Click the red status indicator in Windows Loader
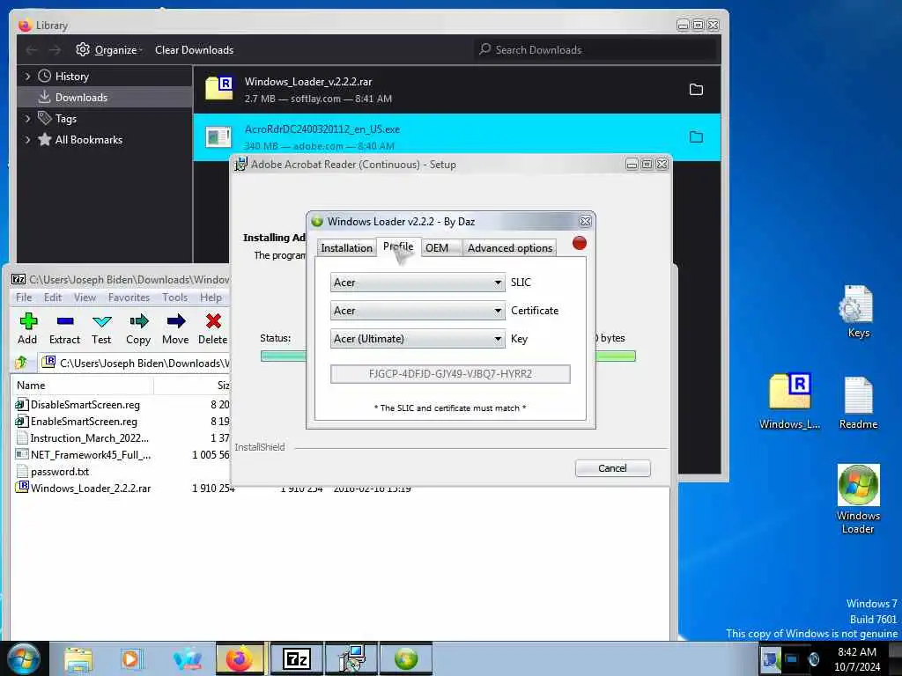This screenshot has height=676, width=902. [x=580, y=243]
